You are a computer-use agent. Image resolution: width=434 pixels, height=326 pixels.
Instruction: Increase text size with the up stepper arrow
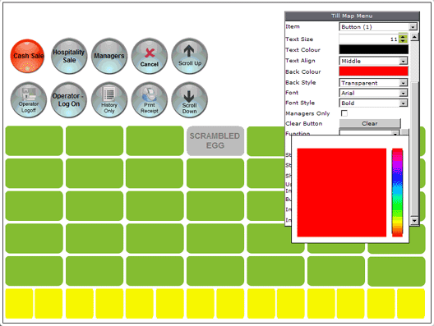pos(403,36)
